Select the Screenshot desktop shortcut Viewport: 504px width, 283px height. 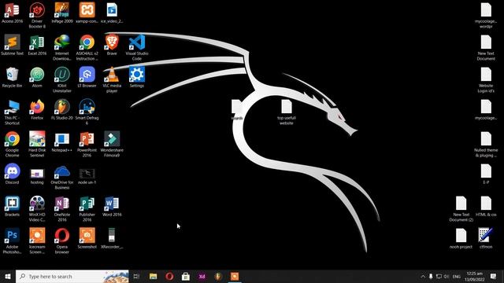pyautogui.click(x=87, y=238)
